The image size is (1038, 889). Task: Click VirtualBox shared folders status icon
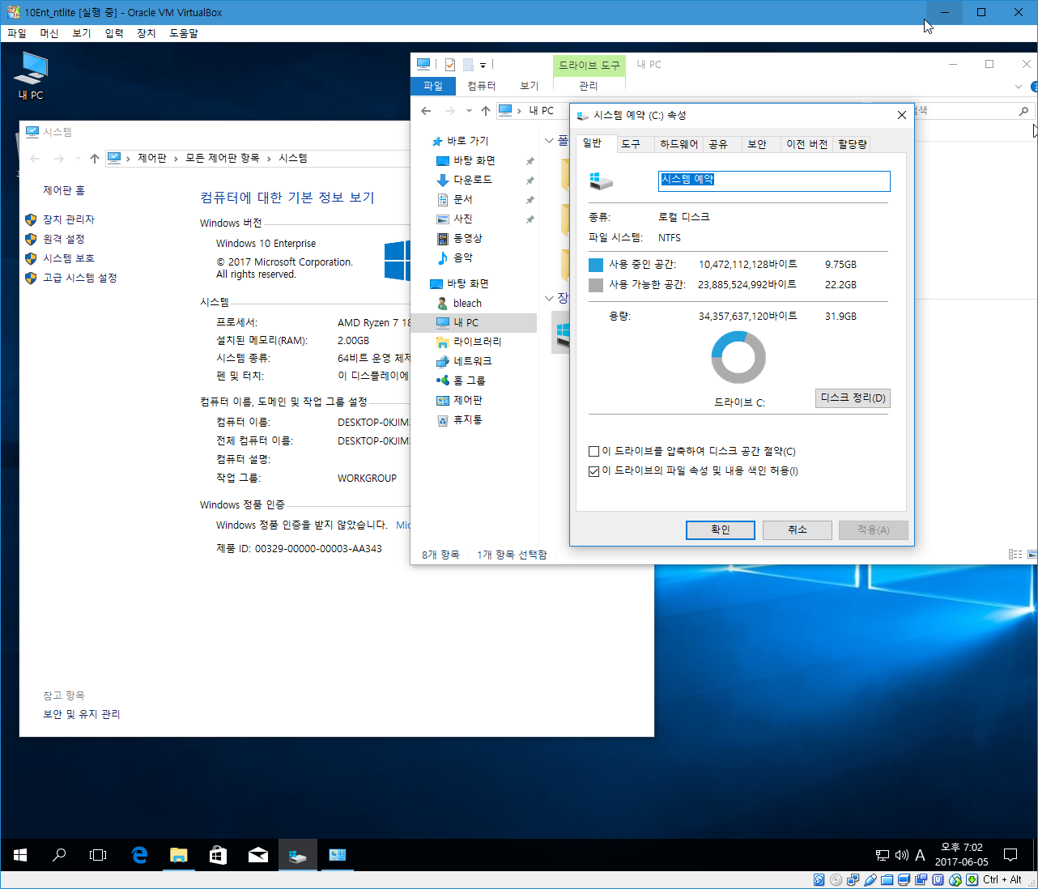click(x=887, y=880)
